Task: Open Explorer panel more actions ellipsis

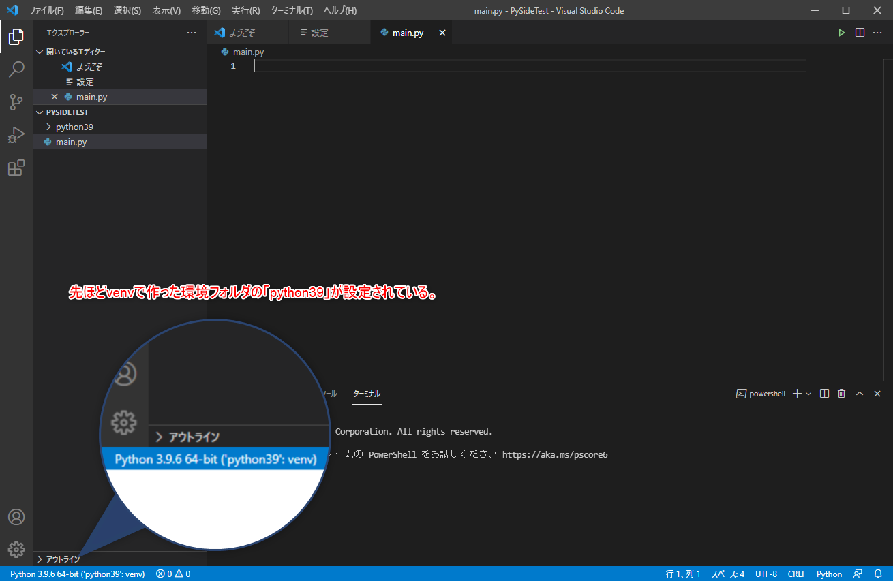Action: 192,33
